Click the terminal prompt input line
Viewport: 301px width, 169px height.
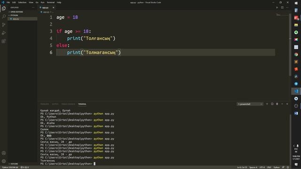(68, 164)
